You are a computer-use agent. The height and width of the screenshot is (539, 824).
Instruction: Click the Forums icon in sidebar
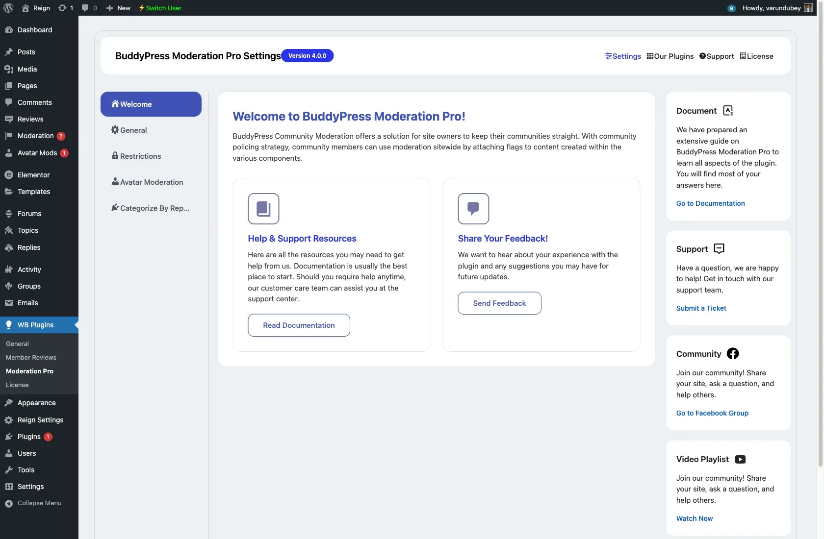(9, 214)
